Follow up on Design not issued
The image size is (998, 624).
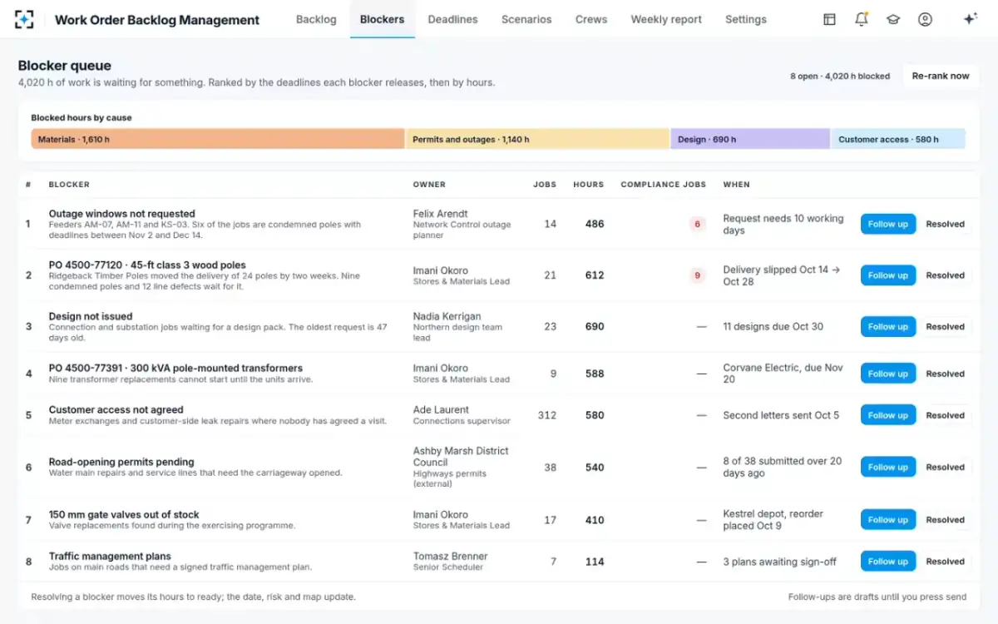point(888,327)
